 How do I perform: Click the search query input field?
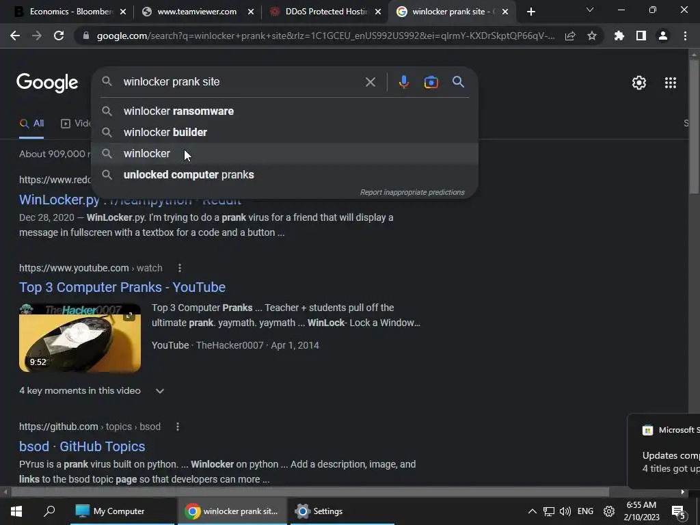pos(241,82)
